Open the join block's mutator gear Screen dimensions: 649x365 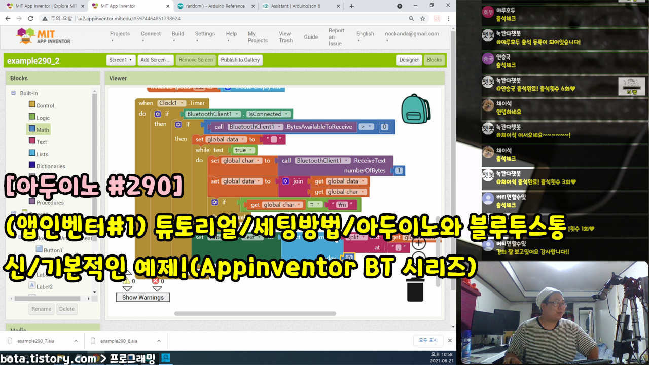point(285,181)
